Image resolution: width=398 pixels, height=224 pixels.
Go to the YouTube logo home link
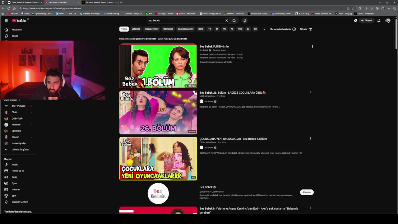[19, 21]
